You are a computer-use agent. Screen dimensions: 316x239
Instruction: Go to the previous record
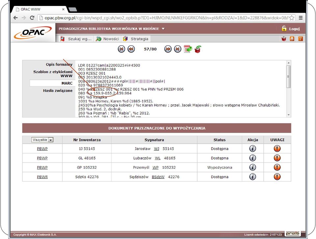click(131, 49)
